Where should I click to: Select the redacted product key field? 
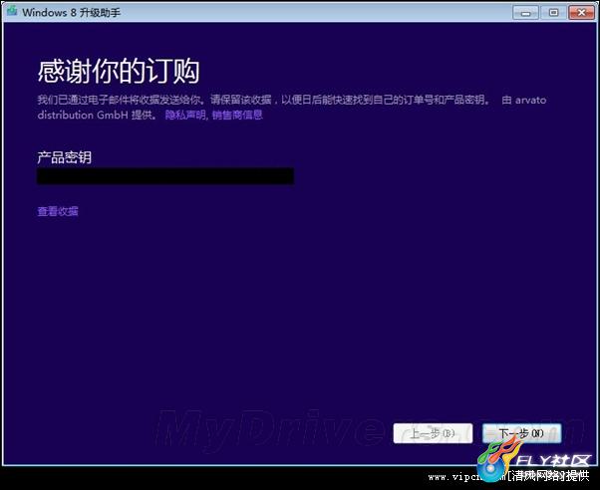tap(165, 176)
